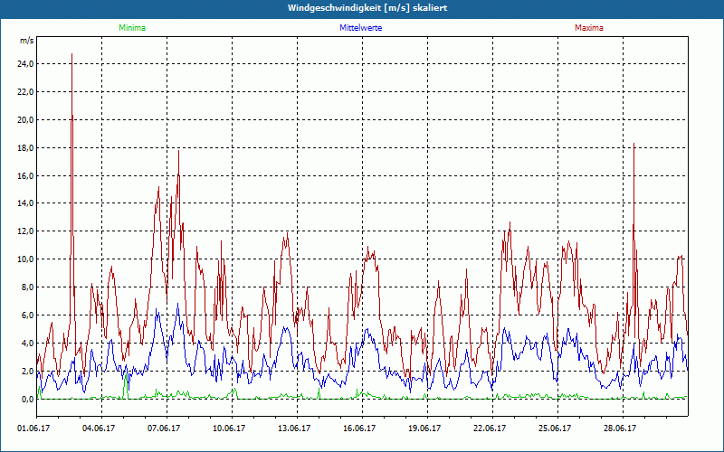Screen dimensions: 724x452
Task: Click the 13.06.17 date label
Action: point(294,428)
